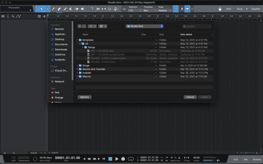Open the Quantize 1/16 dropdown

(x=135, y=10)
